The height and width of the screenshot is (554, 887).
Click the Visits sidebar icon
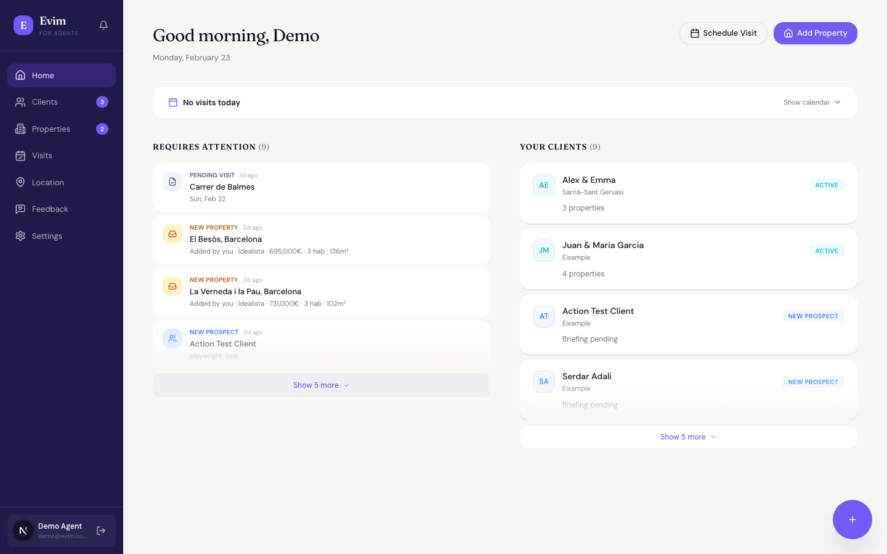21,155
